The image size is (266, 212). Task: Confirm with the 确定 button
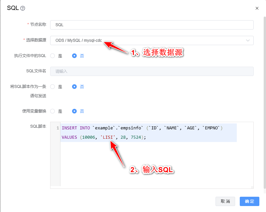[249, 201]
